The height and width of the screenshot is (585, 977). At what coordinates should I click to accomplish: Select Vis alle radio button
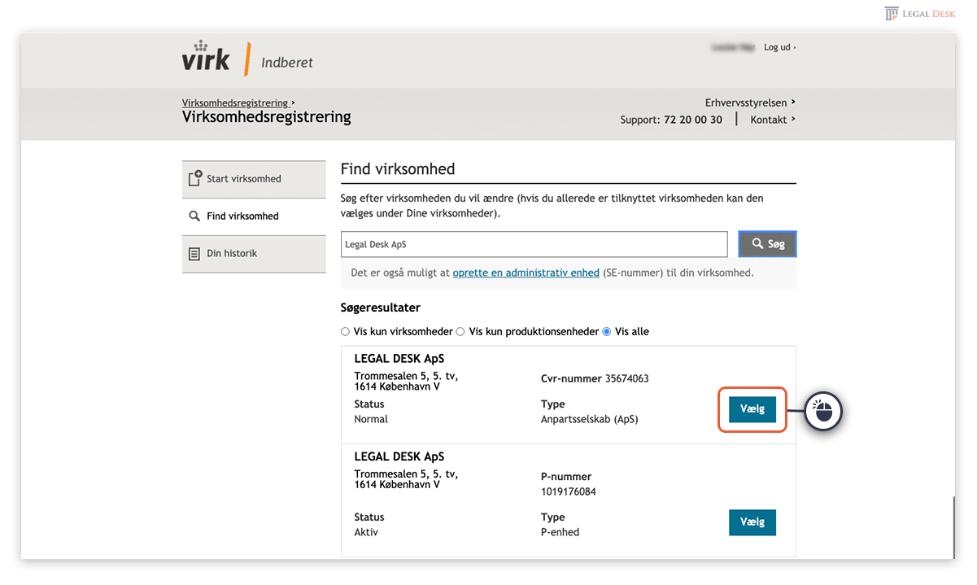pos(606,332)
